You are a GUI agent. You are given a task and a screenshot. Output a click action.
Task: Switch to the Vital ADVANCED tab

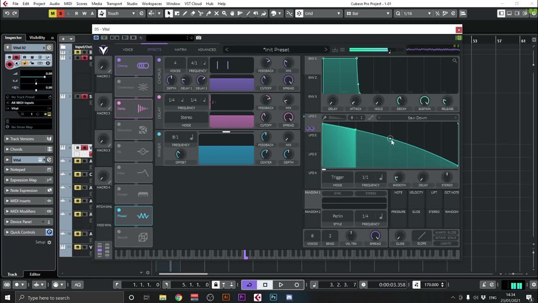[x=207, y=50]
